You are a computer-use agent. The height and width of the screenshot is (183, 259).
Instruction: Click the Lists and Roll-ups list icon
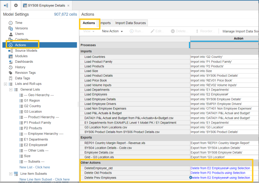point(11,84)
